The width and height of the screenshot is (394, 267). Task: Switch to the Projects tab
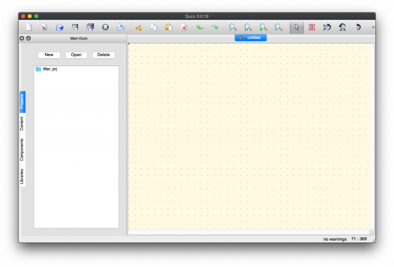(22, 102)
